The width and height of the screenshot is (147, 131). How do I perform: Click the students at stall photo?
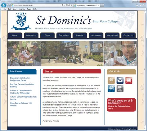[x=24, y=53]
